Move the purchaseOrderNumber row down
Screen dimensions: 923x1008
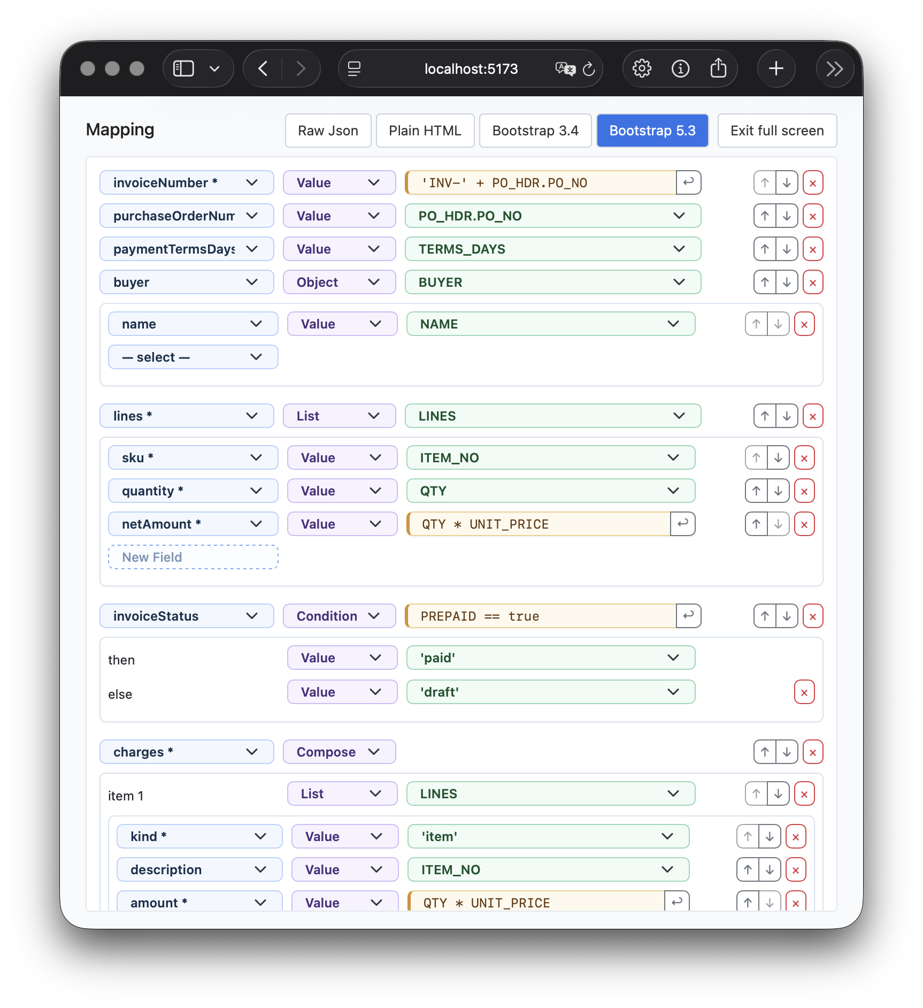[x=787, y=216]
